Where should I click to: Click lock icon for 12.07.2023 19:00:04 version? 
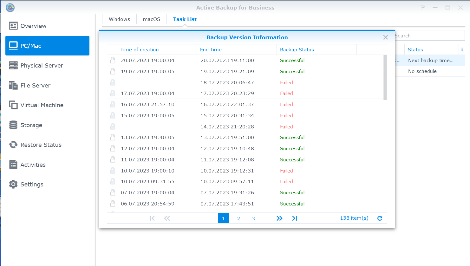[113, 148]
